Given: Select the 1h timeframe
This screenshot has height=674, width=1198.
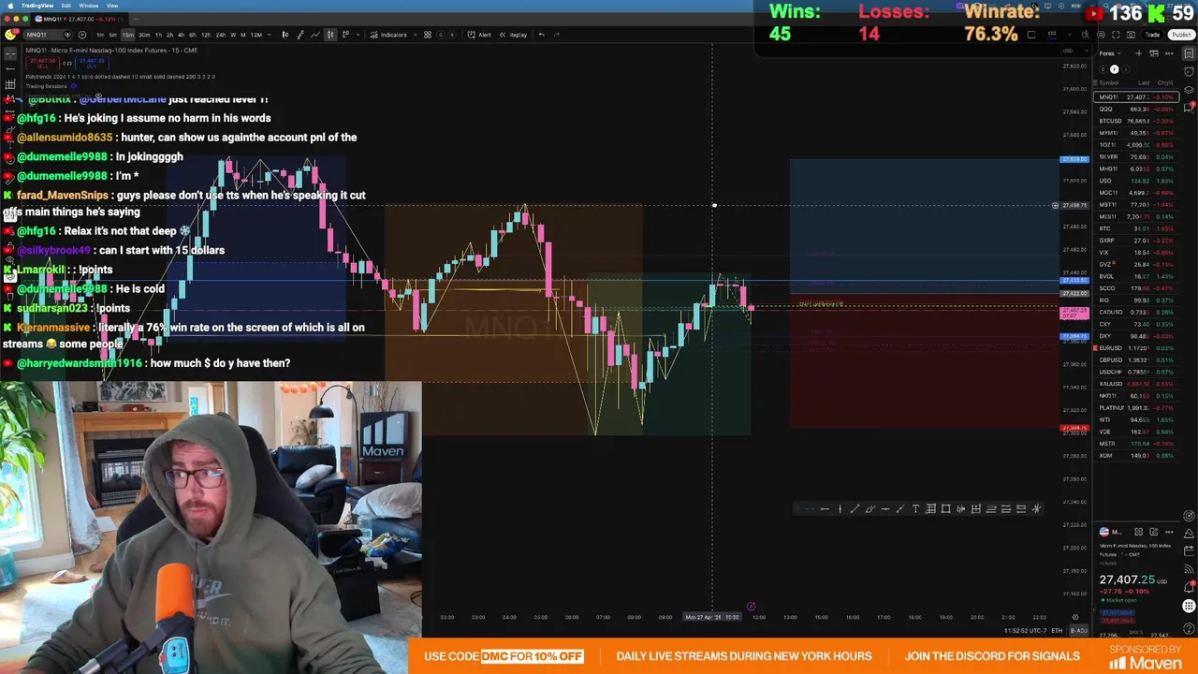Looking at the screenshot, I should tap(158, 35).
